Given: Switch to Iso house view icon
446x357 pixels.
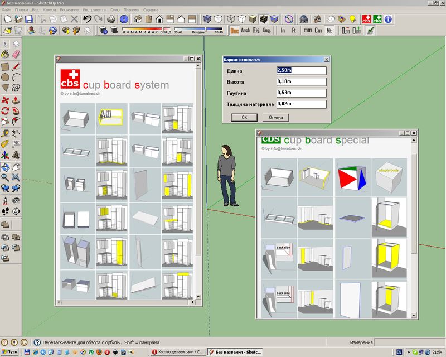Looking at the screenshot, I should (138, 20).
